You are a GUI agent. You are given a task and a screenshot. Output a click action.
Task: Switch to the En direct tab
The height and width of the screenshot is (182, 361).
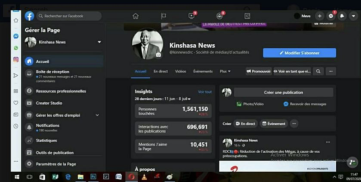point(161,71)
